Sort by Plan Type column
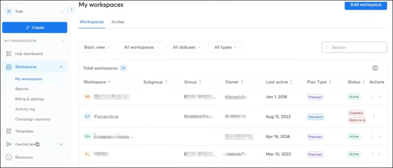This screenshot has width=393, height=168. coord(319,82)
